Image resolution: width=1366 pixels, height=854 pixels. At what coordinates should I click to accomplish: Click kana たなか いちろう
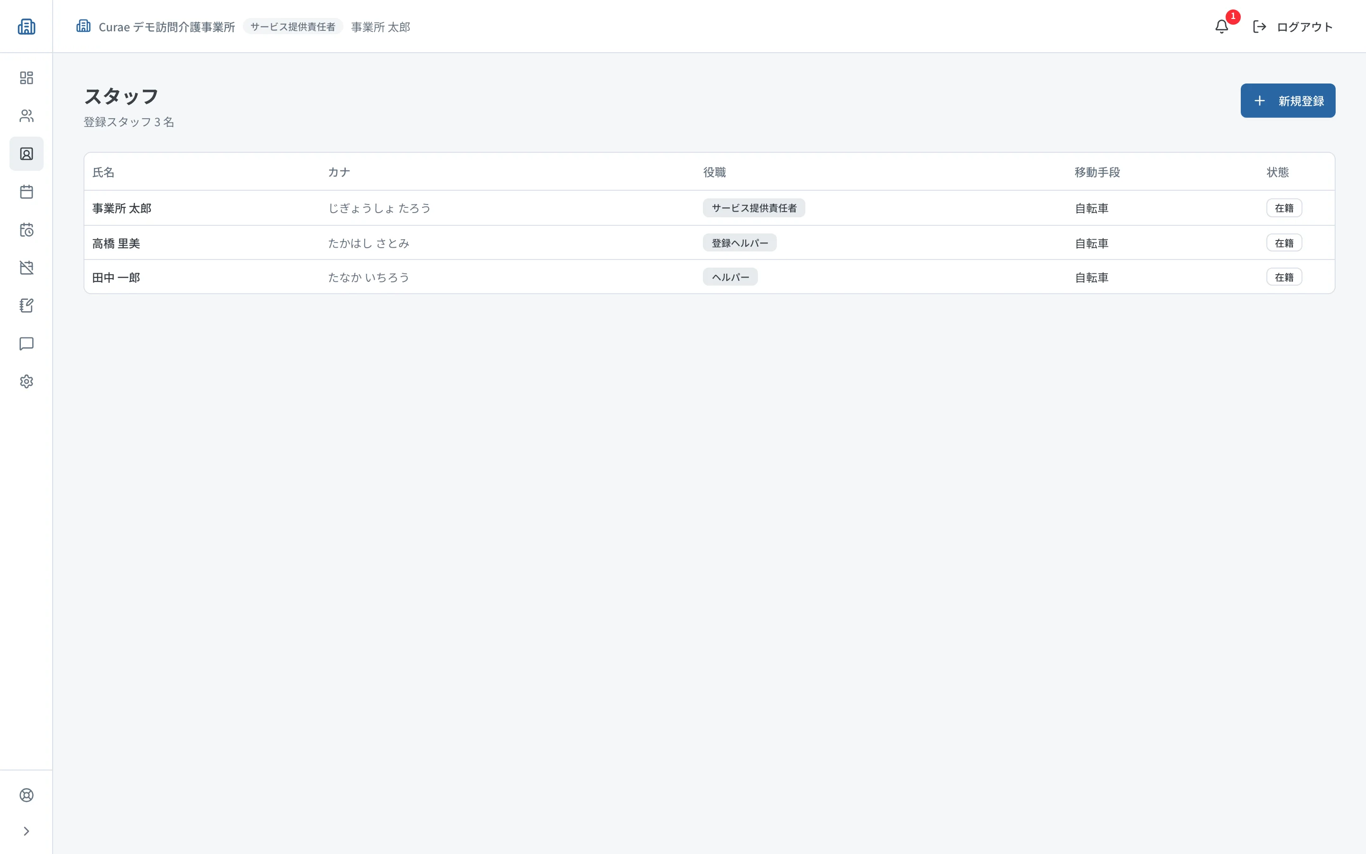pyautogui.click(x=369, y=278)
